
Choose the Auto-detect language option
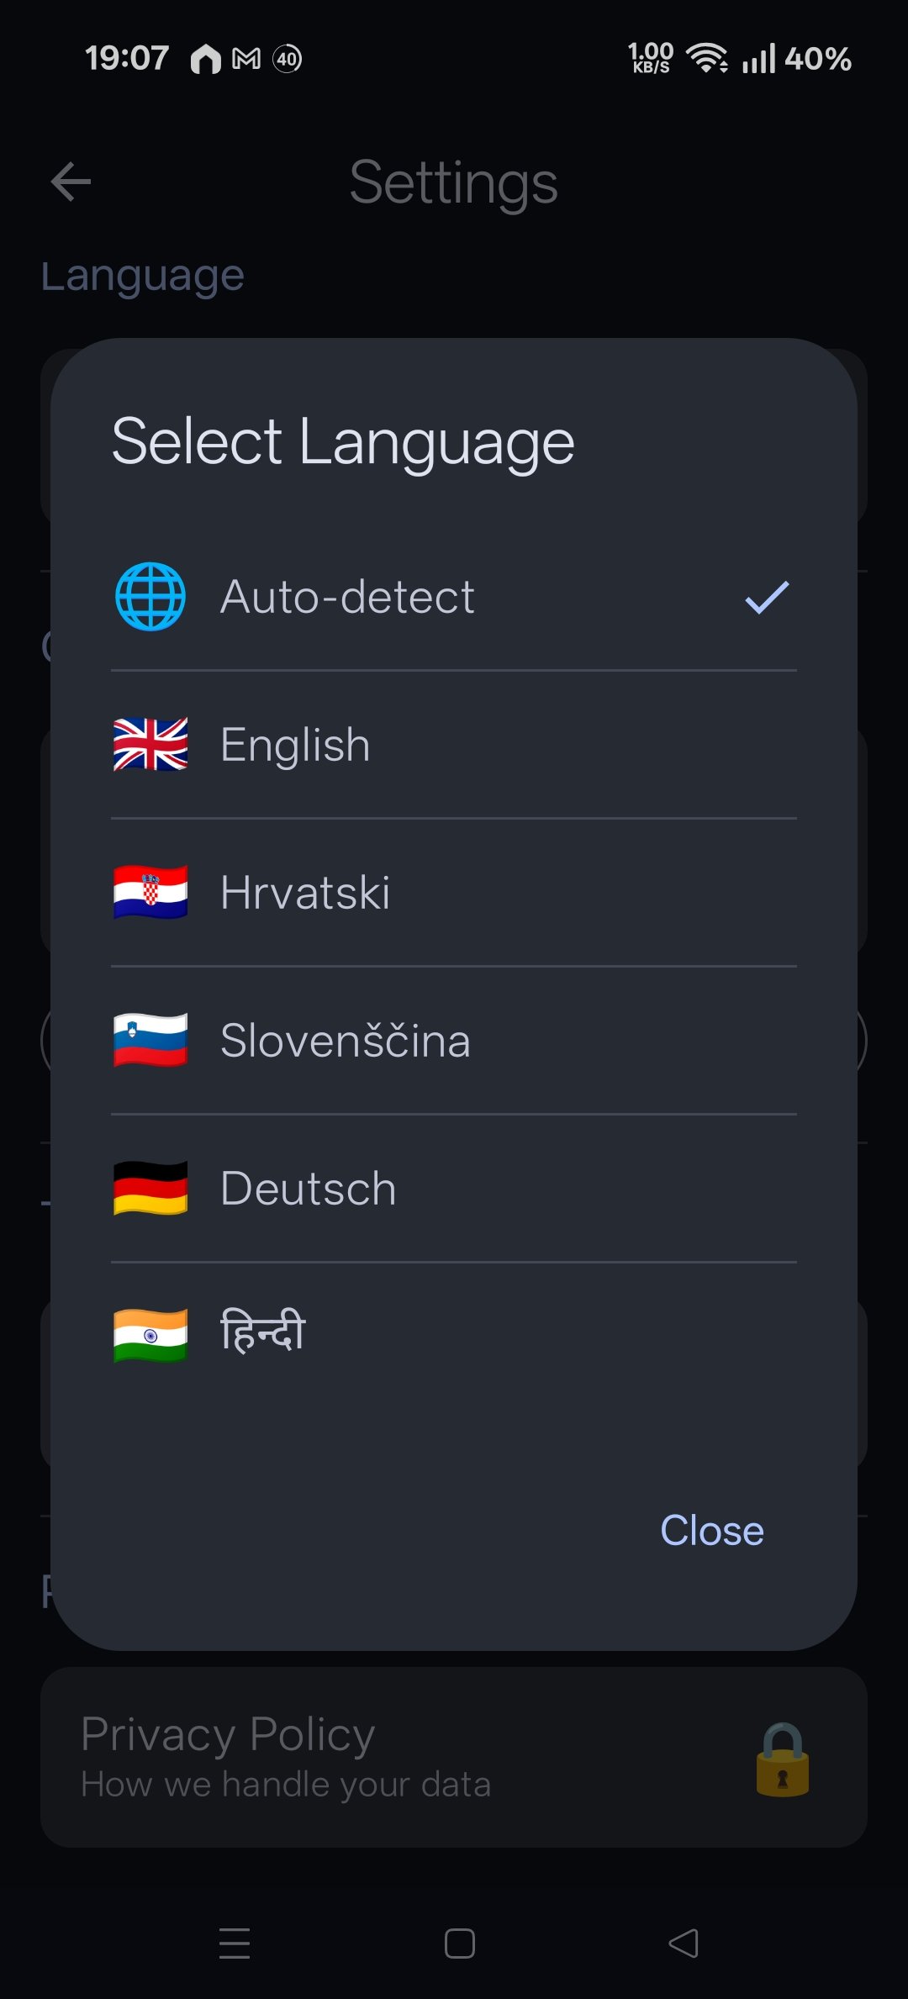(347, 597)
